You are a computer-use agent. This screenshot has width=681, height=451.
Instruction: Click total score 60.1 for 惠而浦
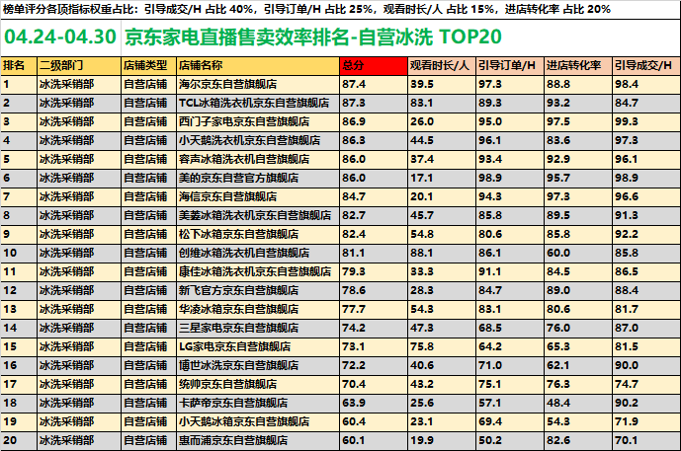374,440
